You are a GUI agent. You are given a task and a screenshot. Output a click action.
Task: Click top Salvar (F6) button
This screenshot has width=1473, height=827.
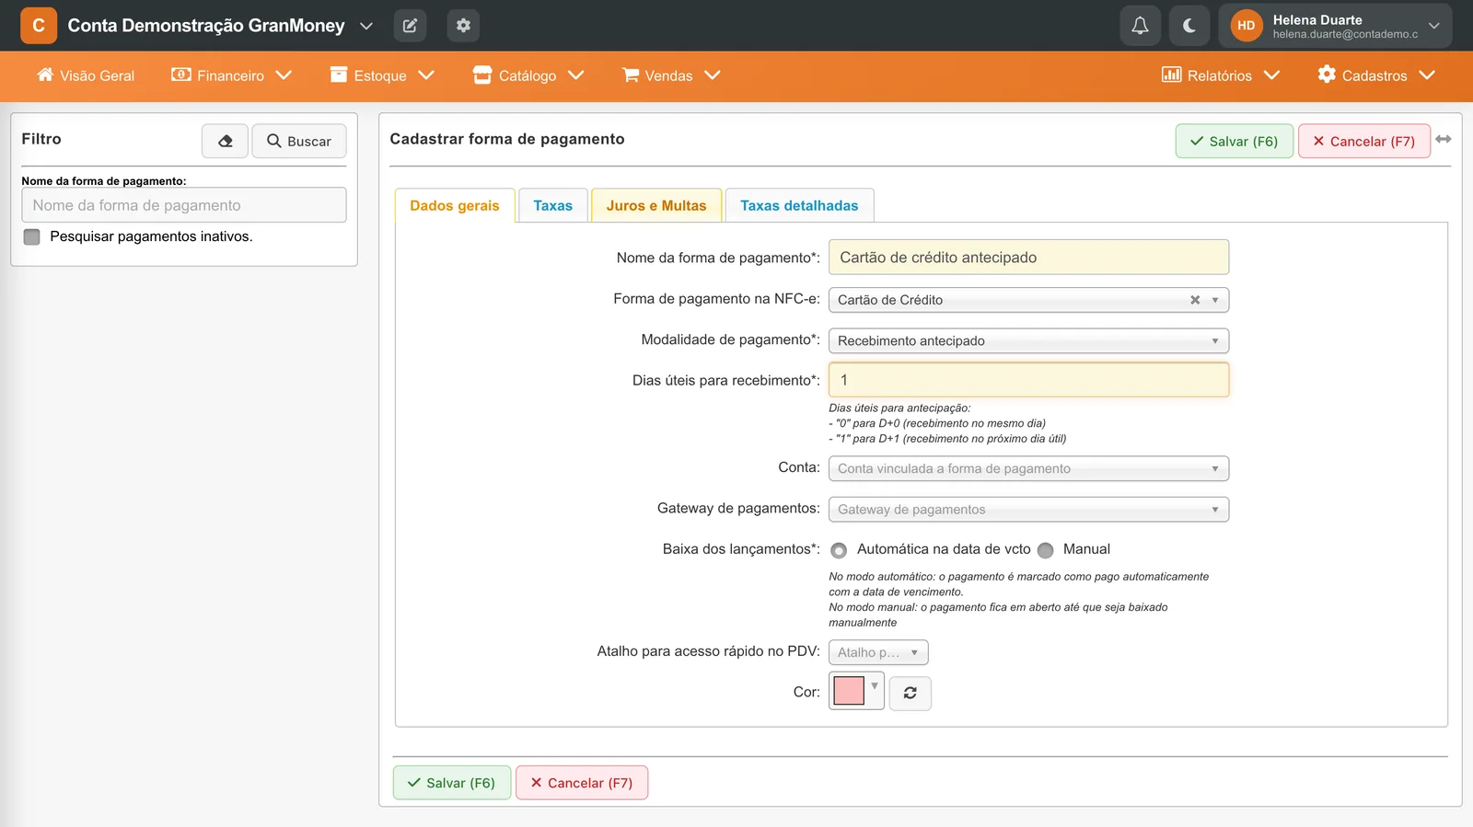pyautogui.click(x=1234, y=141)
